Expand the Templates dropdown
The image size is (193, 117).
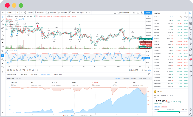pyautogui.click(x=63, y=13)
